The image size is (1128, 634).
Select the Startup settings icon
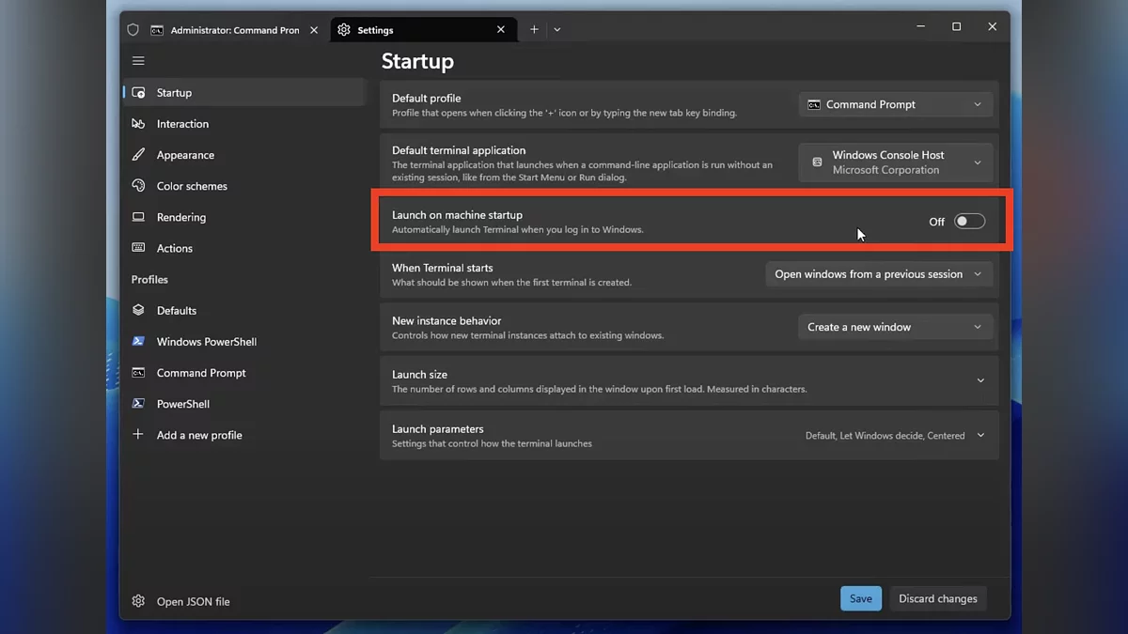point(138,92)
